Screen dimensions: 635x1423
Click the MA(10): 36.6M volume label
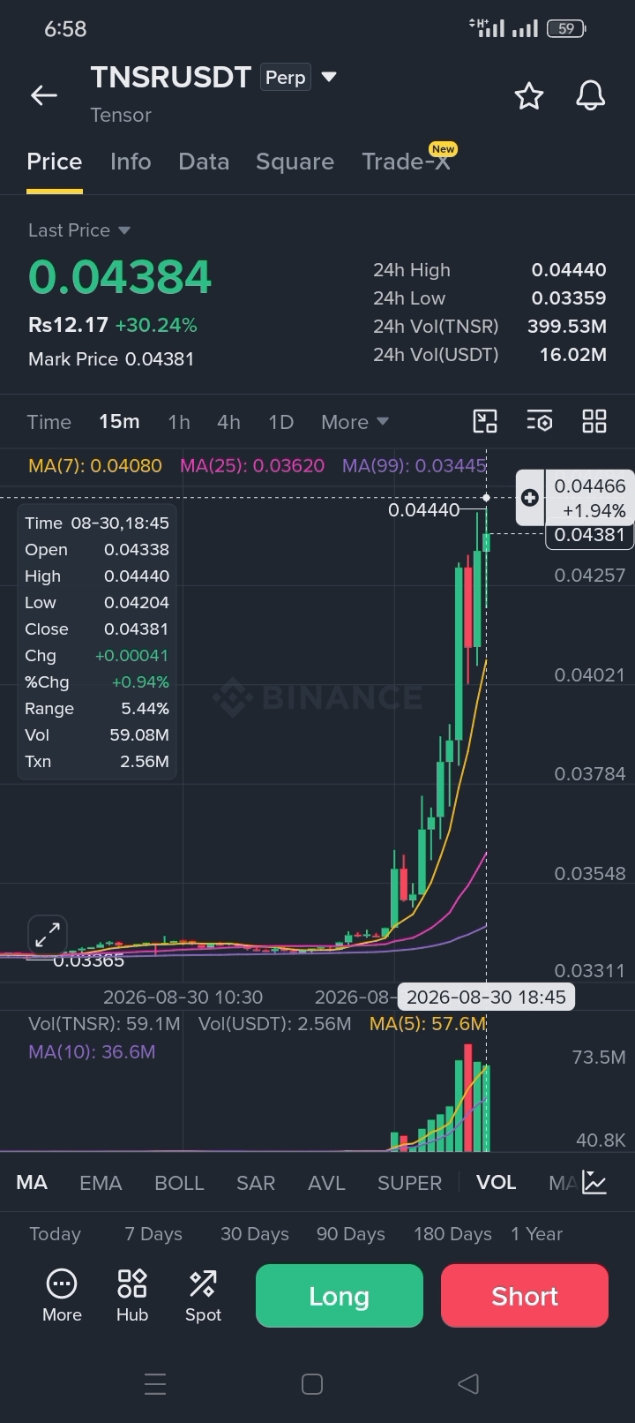pyautogui.click(x=92, y=1052)
